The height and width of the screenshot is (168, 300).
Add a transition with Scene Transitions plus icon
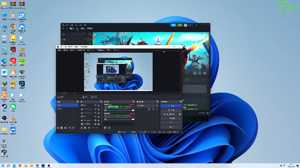(149, 109)
